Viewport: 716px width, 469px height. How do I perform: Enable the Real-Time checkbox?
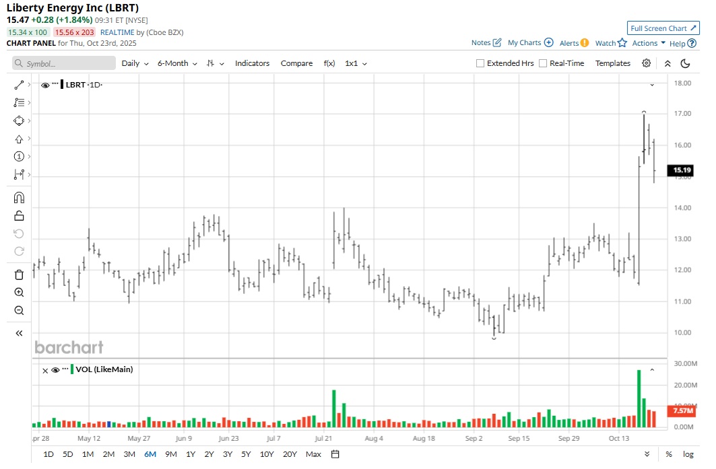click(x=542, y=63)
